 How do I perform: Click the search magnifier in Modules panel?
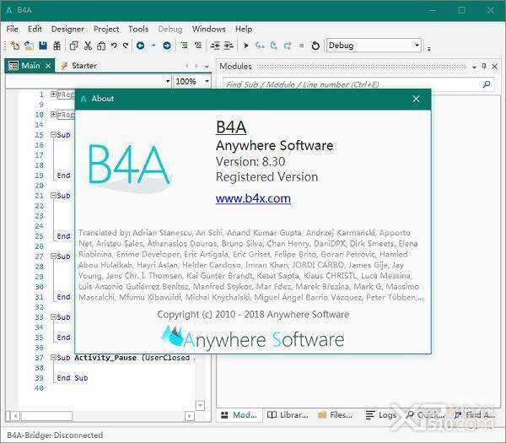[x=487, y=84]
